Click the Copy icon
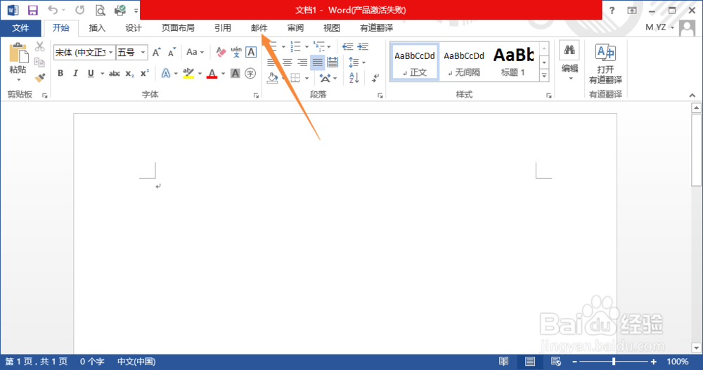The height and width of the screenshot is (370, 703). coord(40,62)
